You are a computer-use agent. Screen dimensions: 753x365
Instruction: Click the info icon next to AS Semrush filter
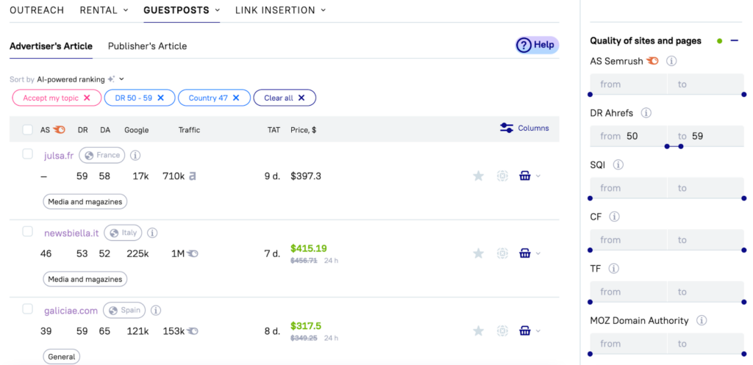[x=671, y=62]
